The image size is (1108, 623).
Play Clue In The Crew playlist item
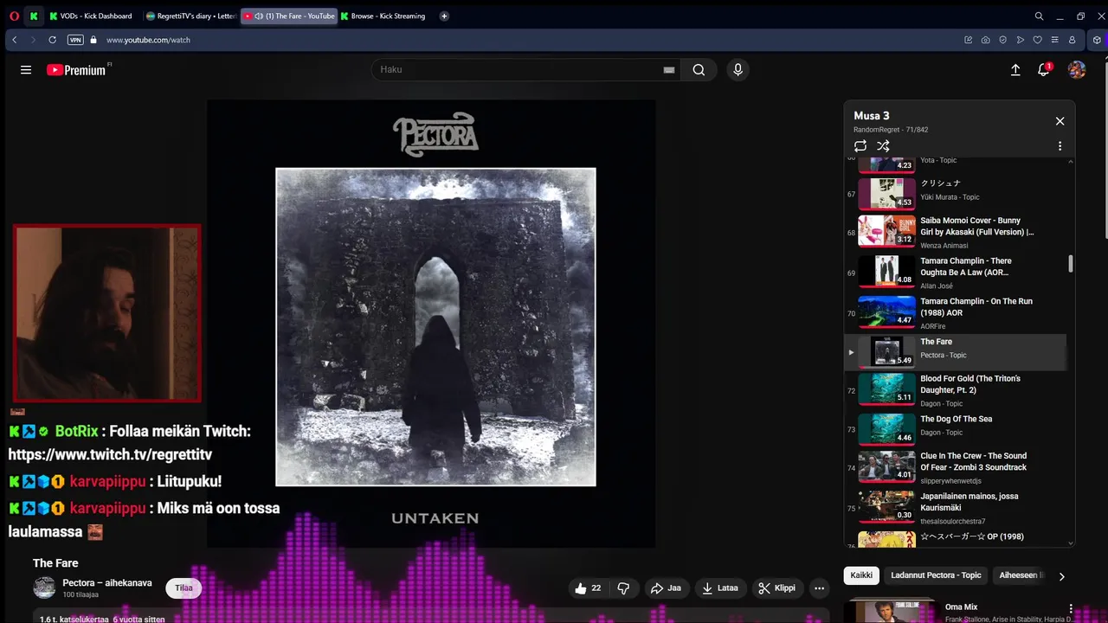tap(956, 468)
